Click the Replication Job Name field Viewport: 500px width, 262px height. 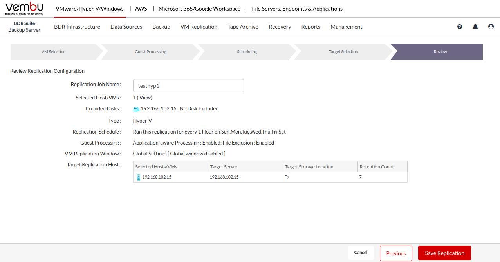(188, 85)
